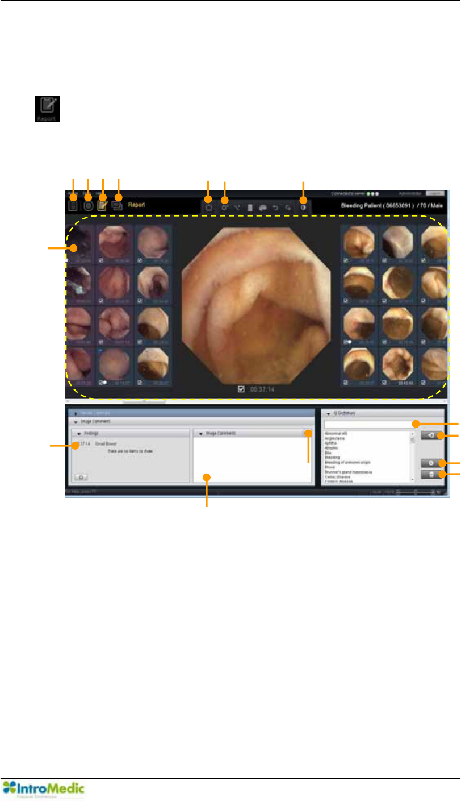Click inside the Image Comments text area

pos(252,460)
